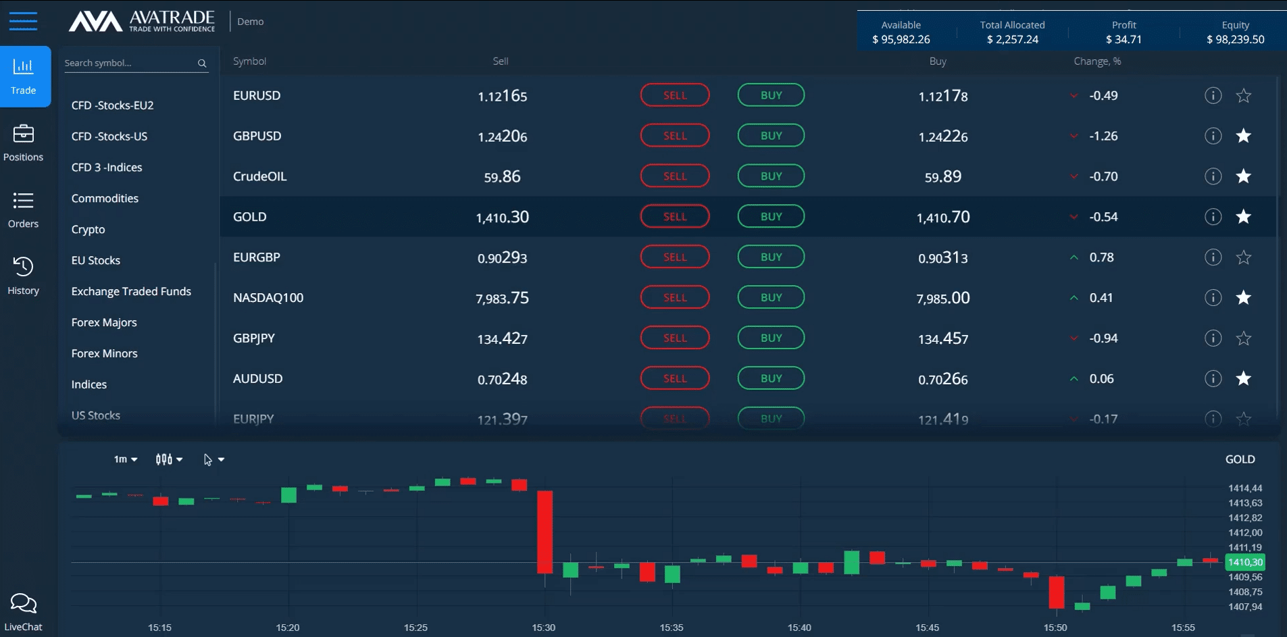Click the Available $ 95,982.26 value
1287x637 pixels.
pos(901,39)
